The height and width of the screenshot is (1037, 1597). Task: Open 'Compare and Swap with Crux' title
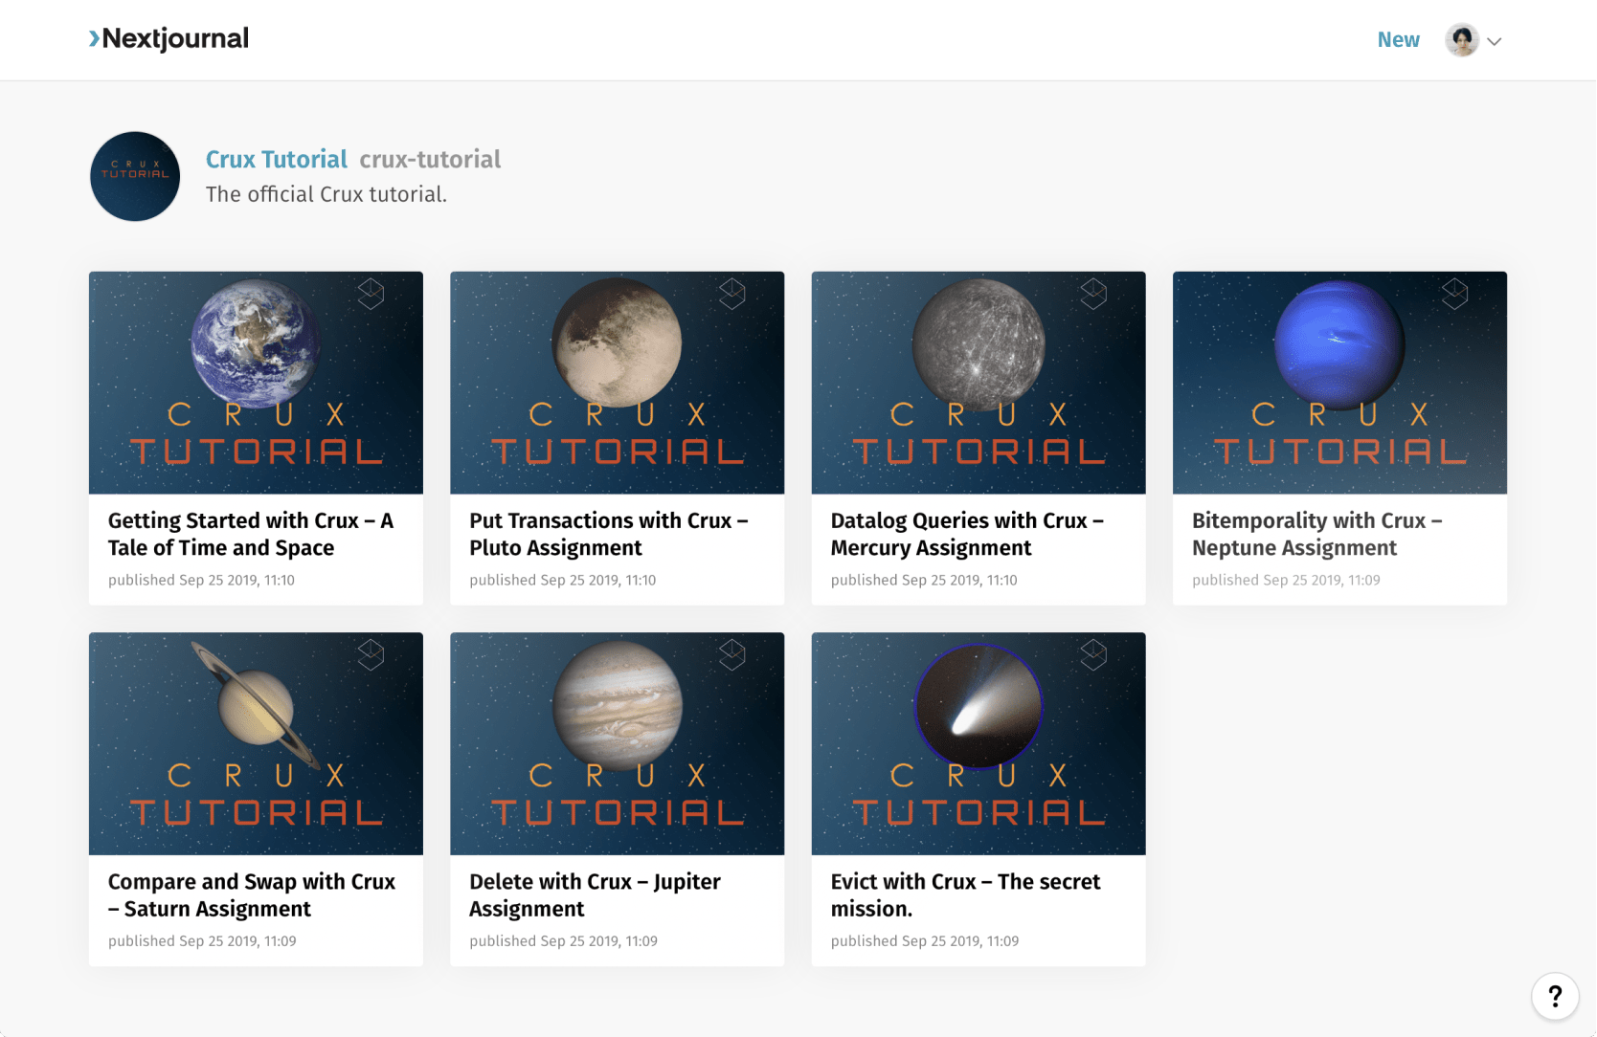tap(252, 895)
